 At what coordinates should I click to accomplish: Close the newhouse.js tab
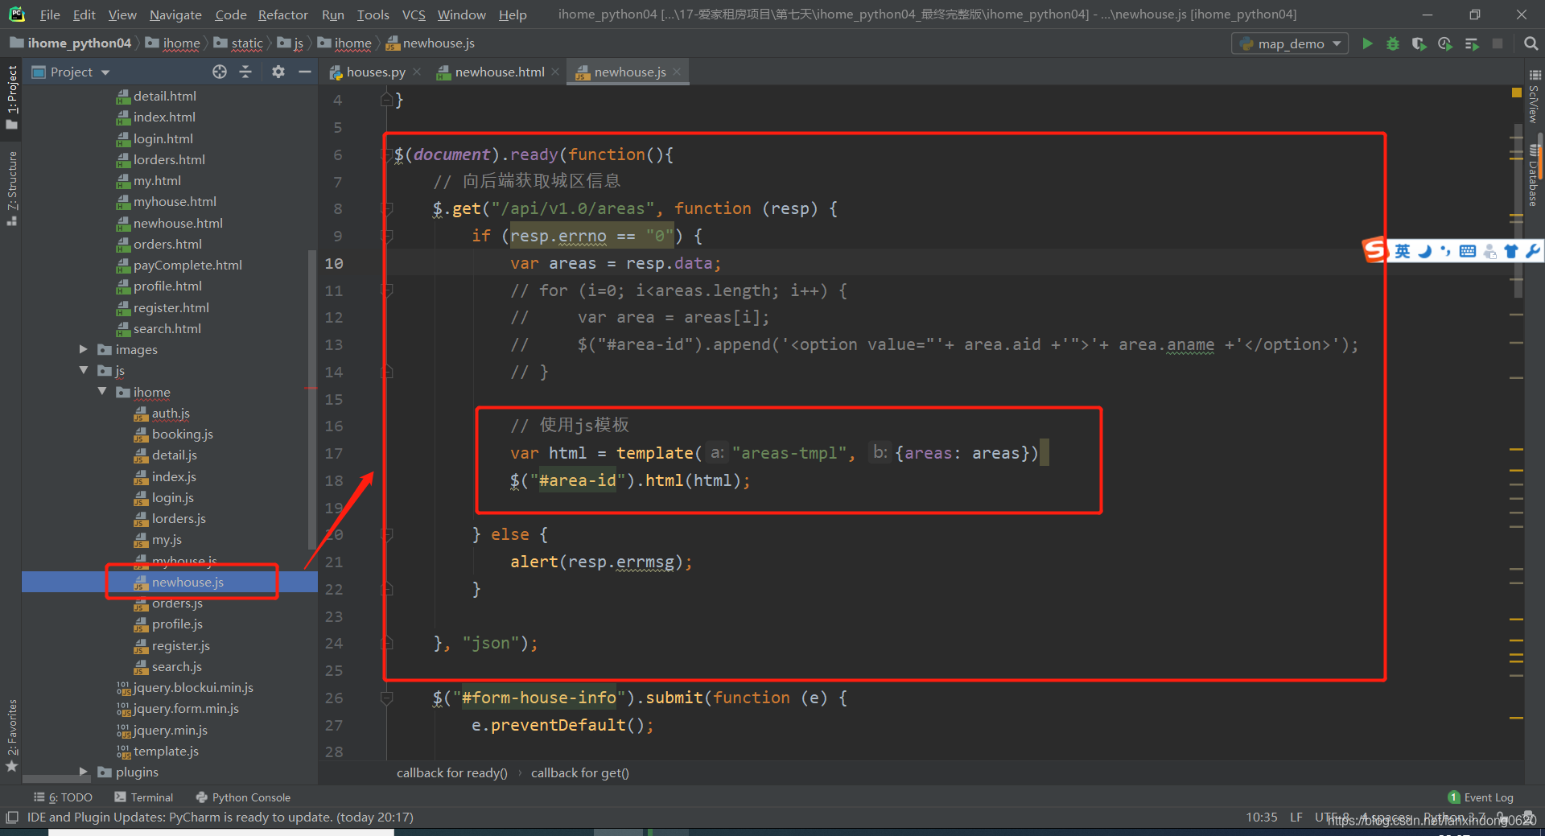tap(677, 72)
